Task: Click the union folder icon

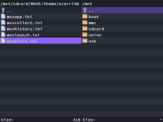Action: [85, 35]
